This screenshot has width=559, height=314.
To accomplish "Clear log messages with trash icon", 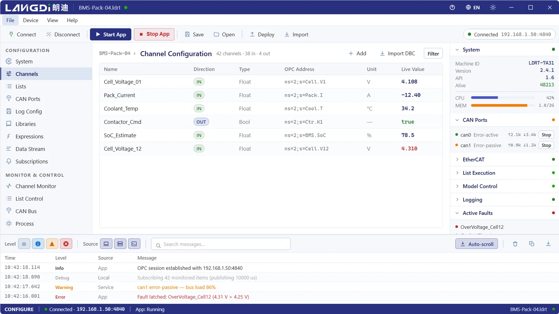I will point(515,244).
